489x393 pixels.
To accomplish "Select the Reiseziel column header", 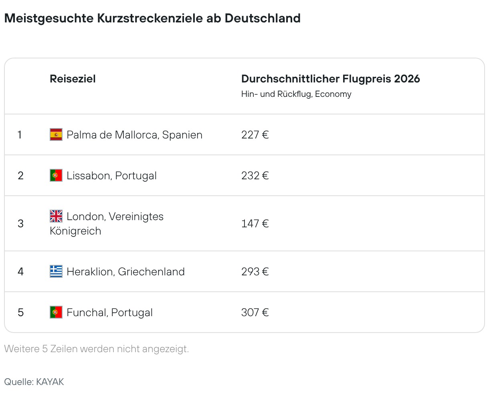I will click(73, 79).
